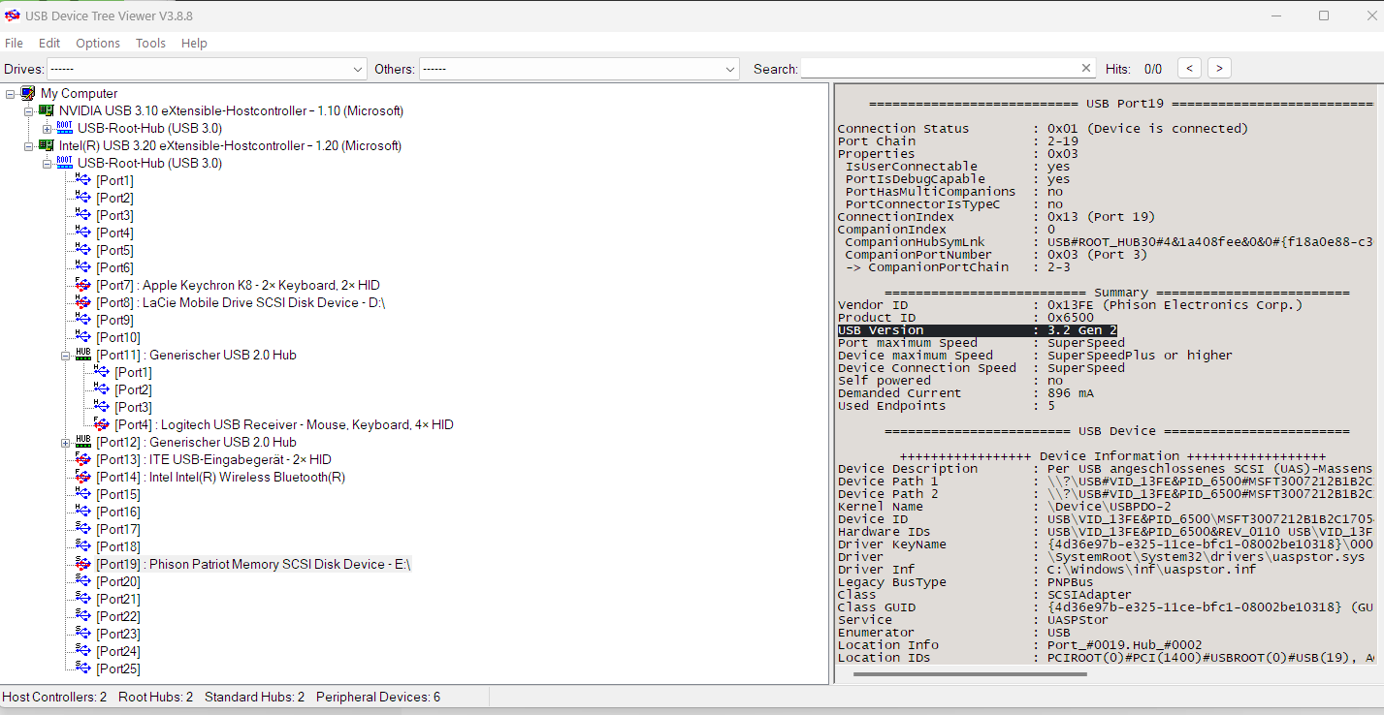This screenshot has height=715, width=1384.
Task: Click Standard Hubs: 2 in status bar
Action: coord(254,698)
